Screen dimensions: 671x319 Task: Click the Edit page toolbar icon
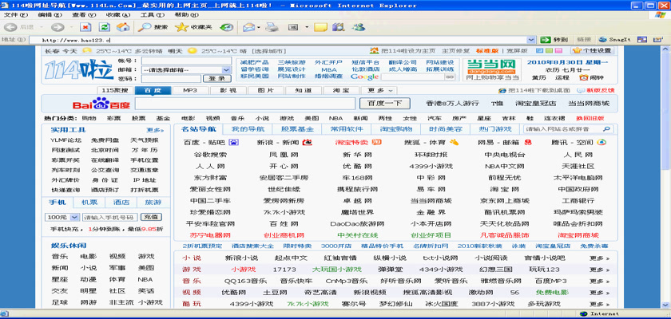(x=293, y=27)
